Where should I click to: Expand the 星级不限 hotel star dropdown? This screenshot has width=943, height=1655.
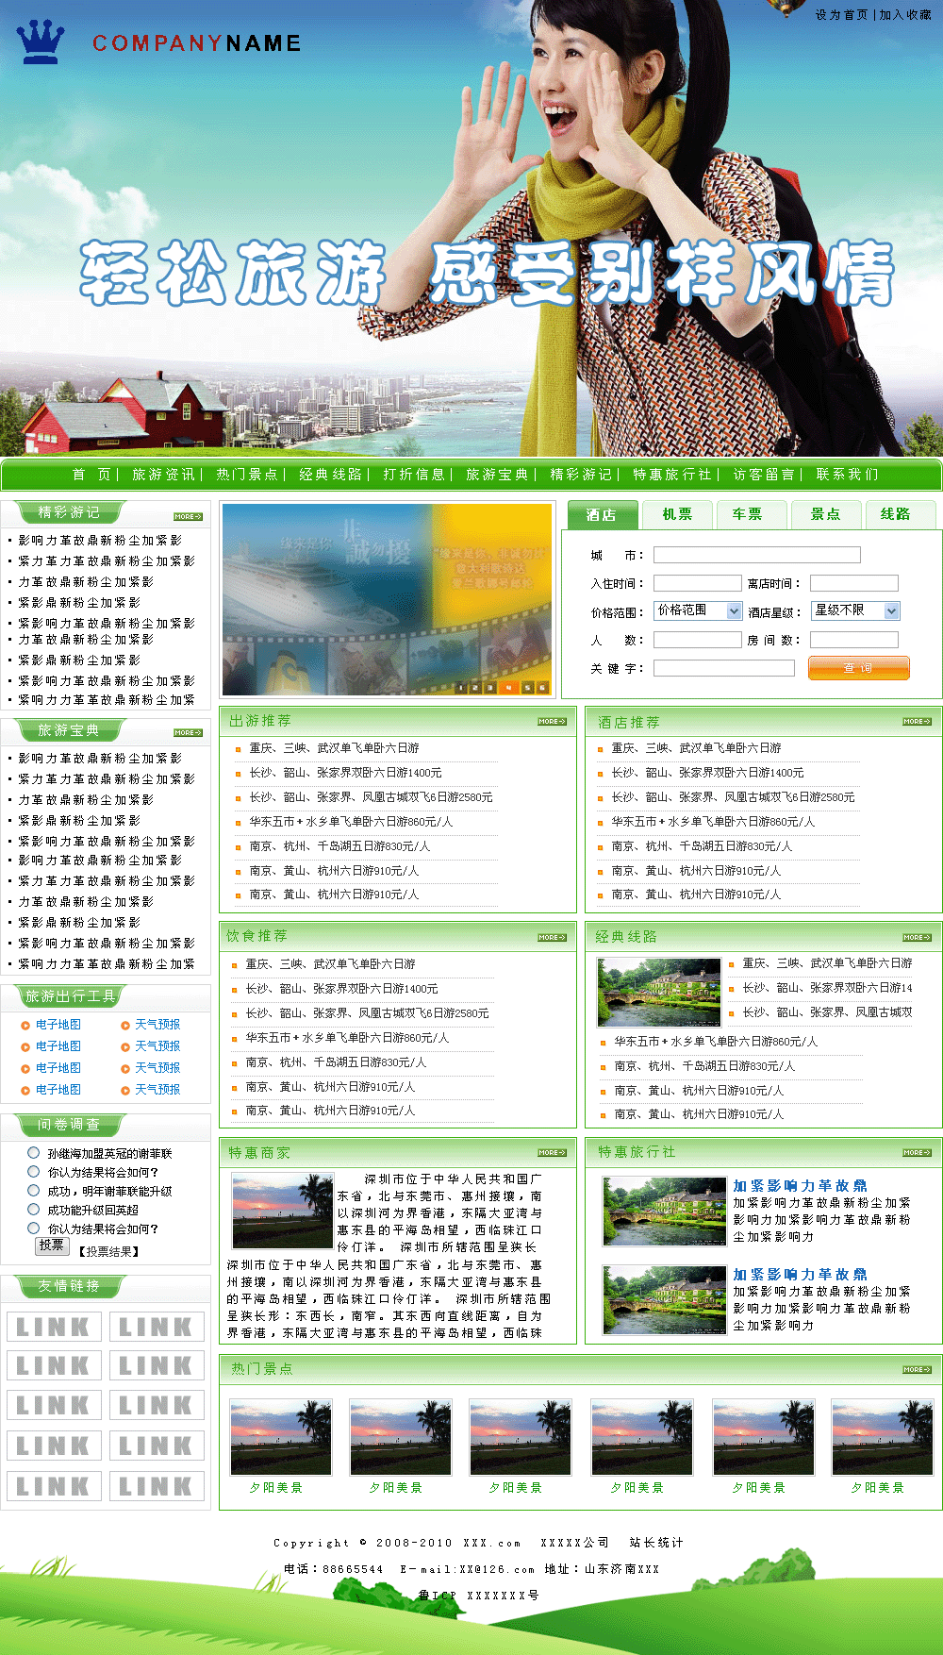point(856,611)
